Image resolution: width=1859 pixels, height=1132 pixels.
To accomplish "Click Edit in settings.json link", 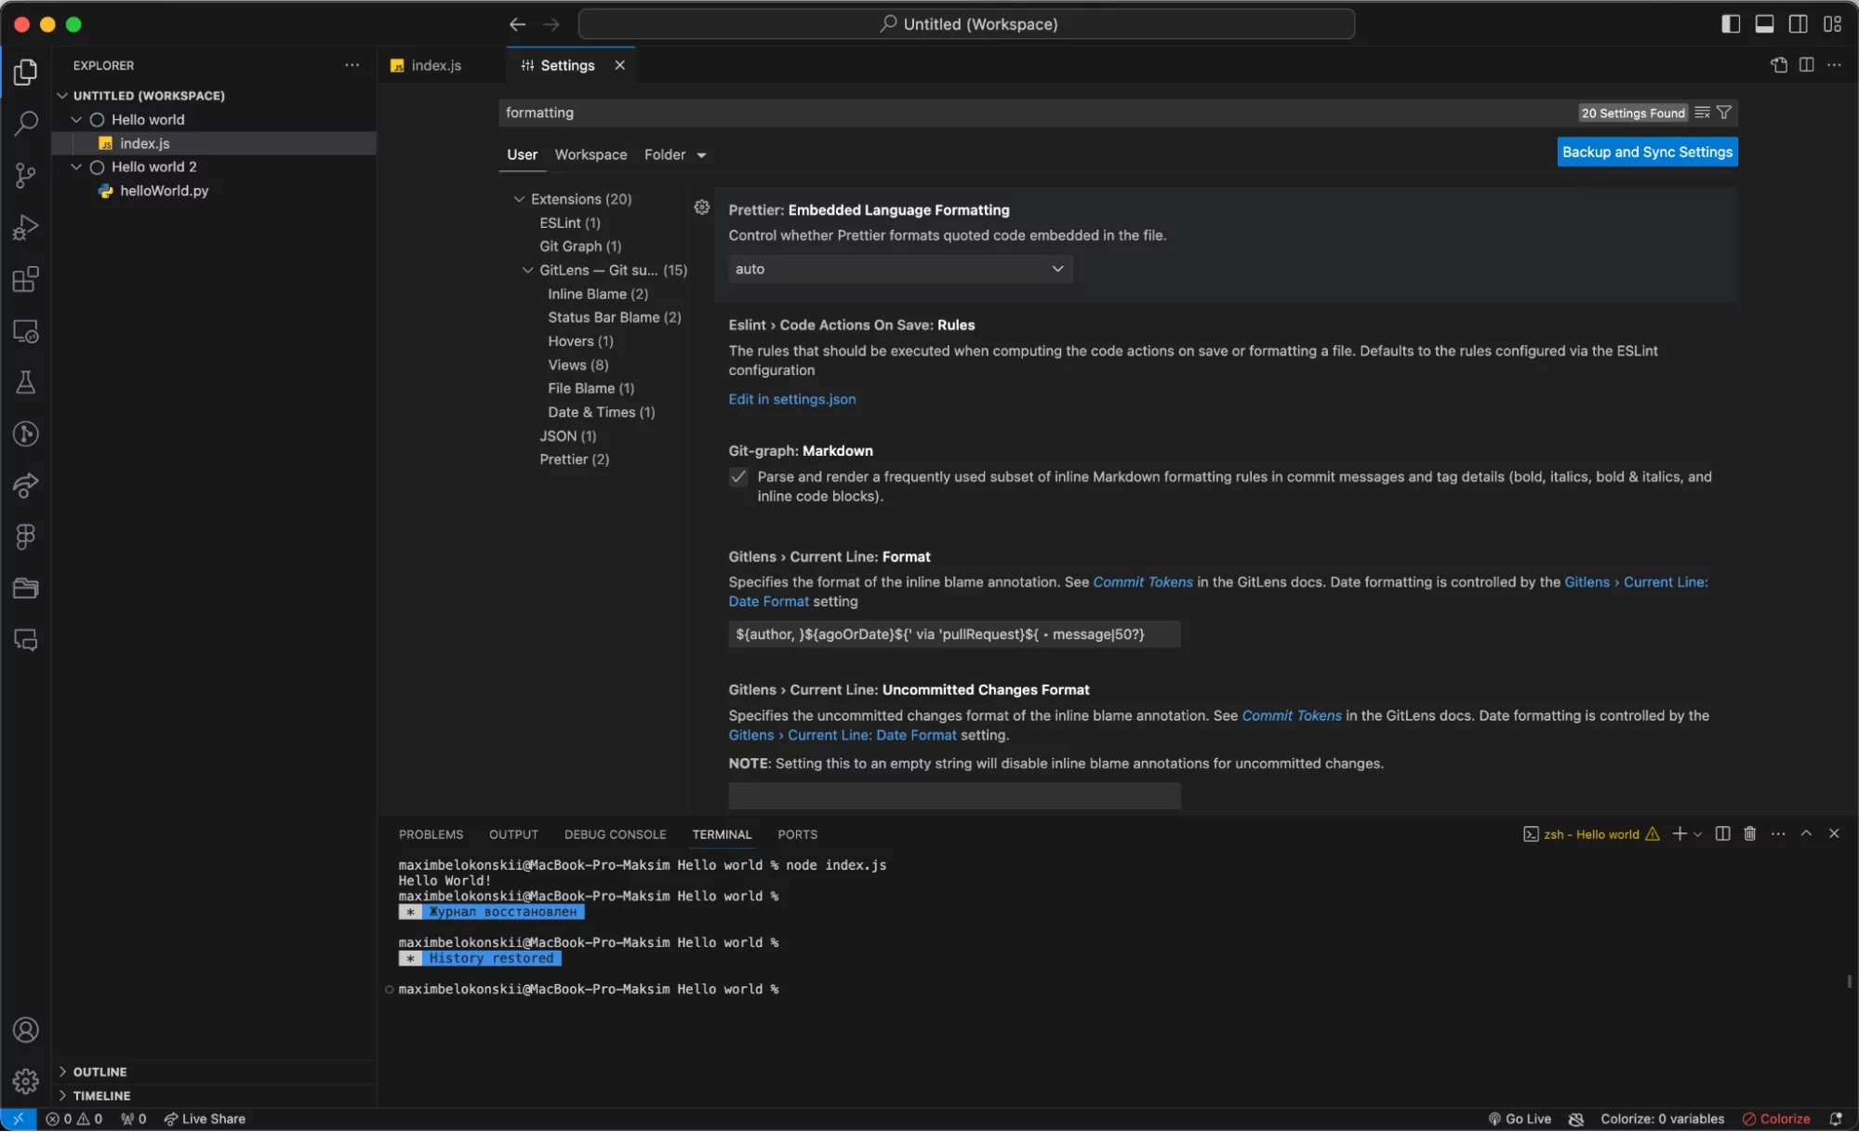I will tap(791, 399).
